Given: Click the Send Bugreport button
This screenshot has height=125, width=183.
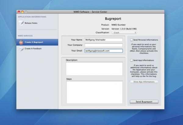Looking at the screenshot, I should tap(144, 102).
